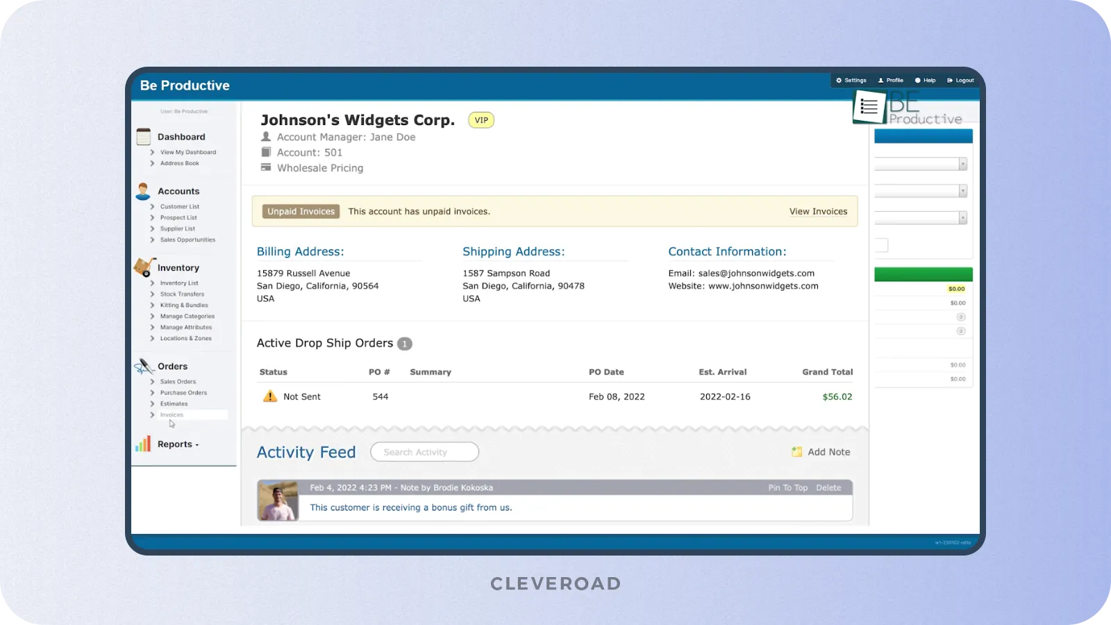
Task: Open the first dropdown in the right panel
Action: pyautogui.click(x=962, y=164)
